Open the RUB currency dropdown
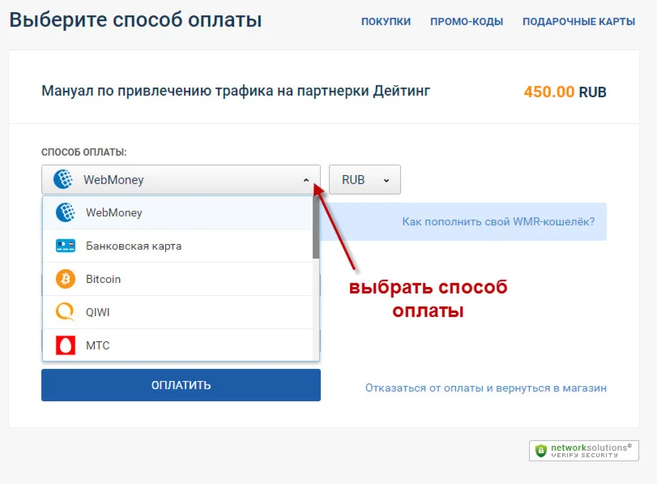 [365, 179]
